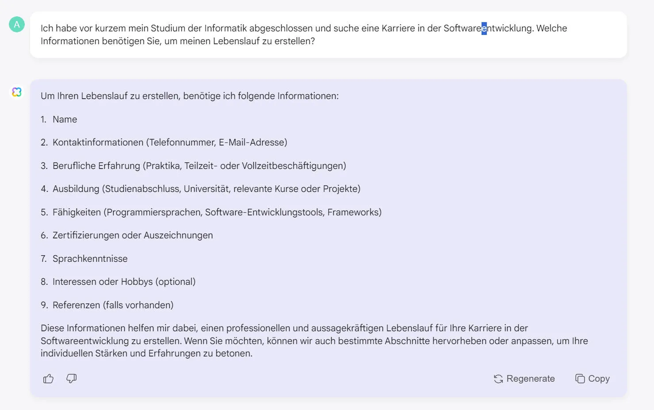The width and height of the screenshot is (654, 410).
Task: Click "Zertifizierungen oder Auszeichnungen" entry
Action: click(x=133, y=235)
